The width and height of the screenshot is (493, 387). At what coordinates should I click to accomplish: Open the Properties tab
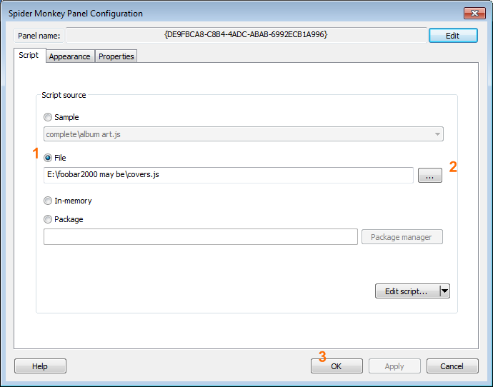[116, 56]
